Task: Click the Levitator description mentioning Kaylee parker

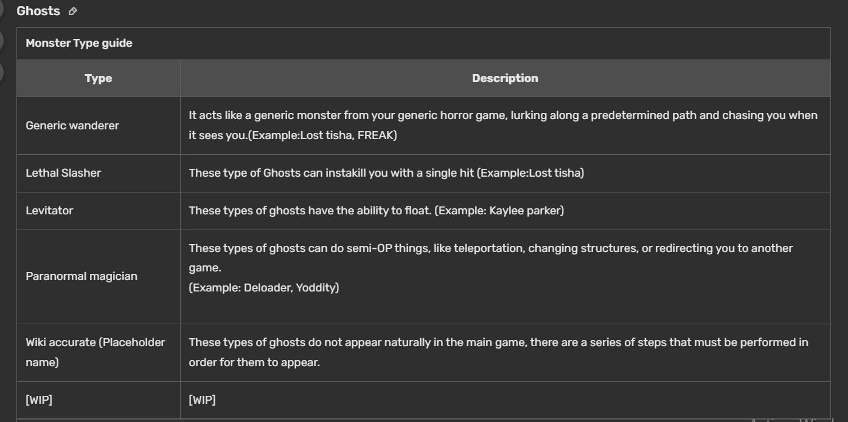Action: [x=377, y=211]
